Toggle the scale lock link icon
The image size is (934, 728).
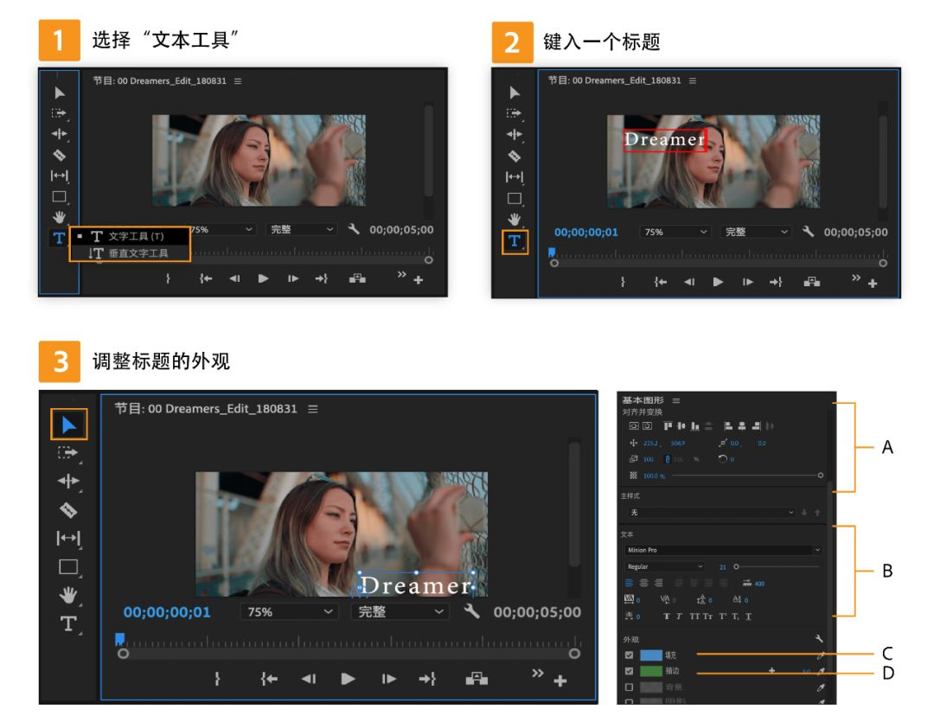[667, 459]
